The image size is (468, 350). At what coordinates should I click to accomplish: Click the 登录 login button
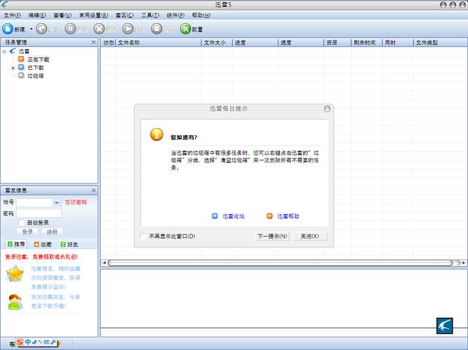27,232
